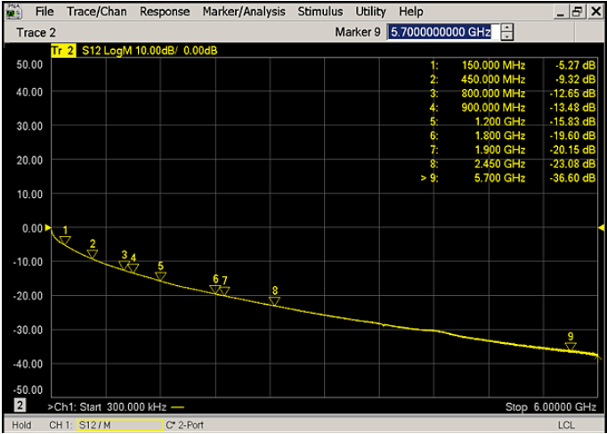Open the Help menu
Screen dimensions: 607x434
[411, 12]
